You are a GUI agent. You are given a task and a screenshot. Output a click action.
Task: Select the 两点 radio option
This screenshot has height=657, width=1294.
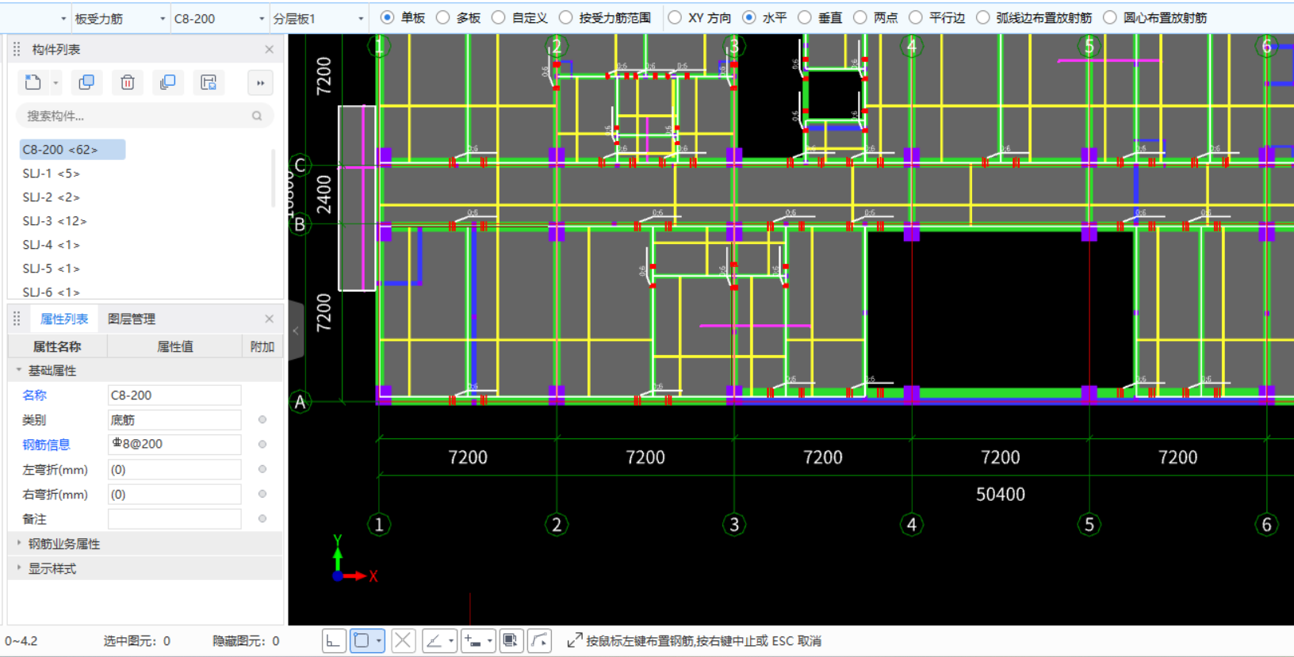pos(860,17)
